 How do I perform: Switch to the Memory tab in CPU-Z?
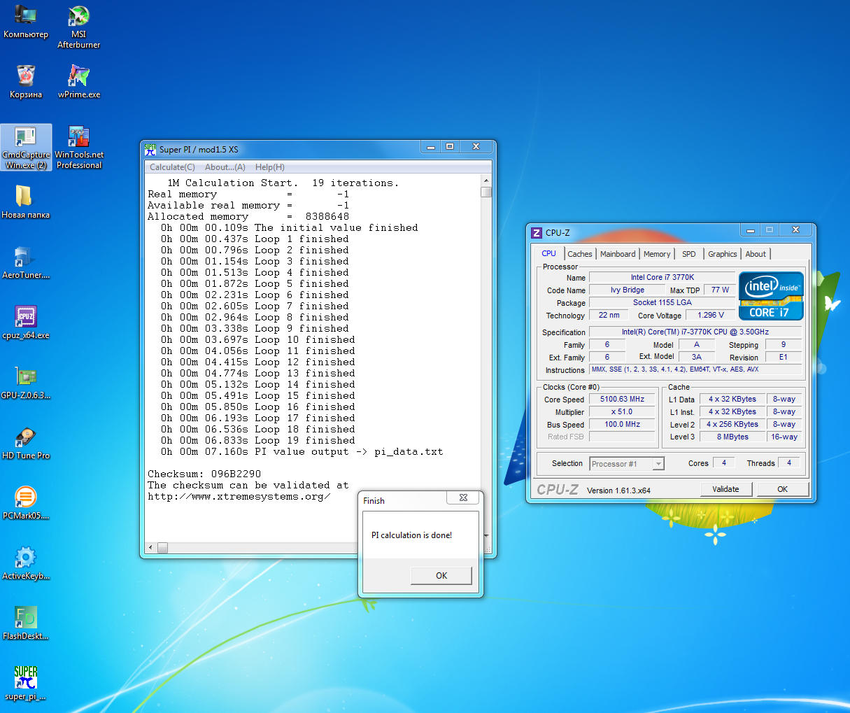coord(657,254)
